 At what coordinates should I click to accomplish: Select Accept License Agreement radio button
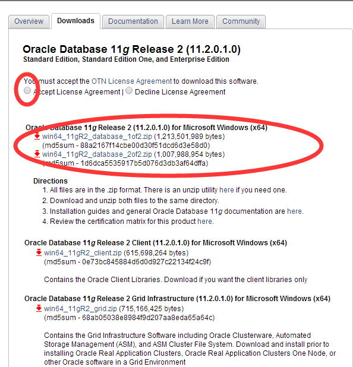(x=27, y=90)
